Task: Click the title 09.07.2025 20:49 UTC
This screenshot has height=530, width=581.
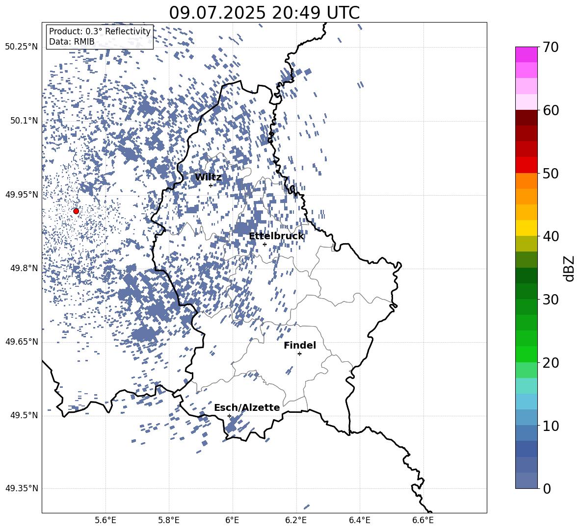Action: point(264,13)
